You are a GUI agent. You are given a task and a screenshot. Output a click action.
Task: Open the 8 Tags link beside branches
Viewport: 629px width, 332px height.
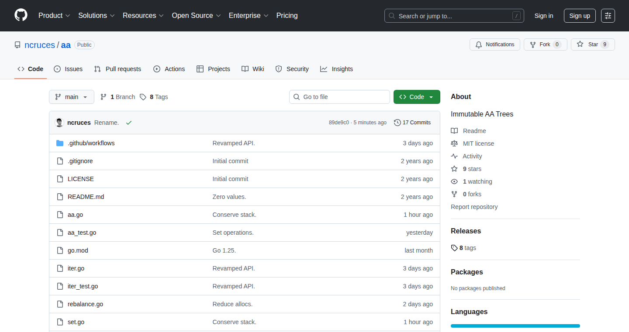tap(154, 97)
